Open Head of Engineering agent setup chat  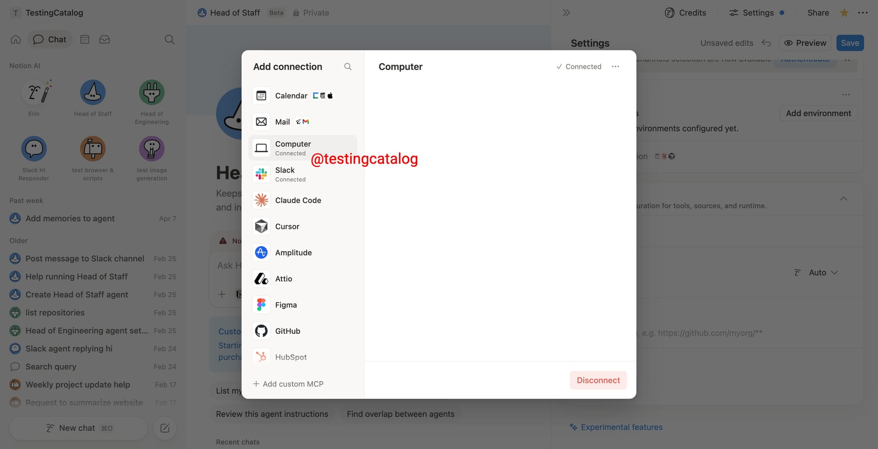pos(93,330)
